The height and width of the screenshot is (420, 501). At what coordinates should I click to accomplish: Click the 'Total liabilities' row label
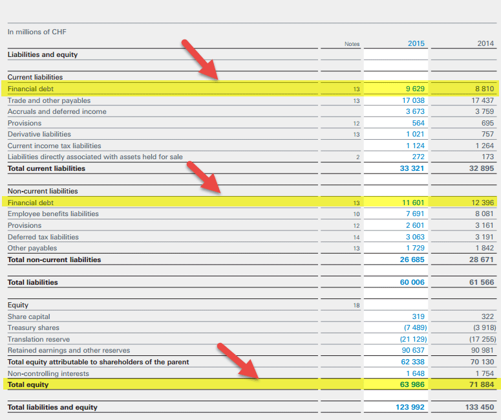[32, 282]
